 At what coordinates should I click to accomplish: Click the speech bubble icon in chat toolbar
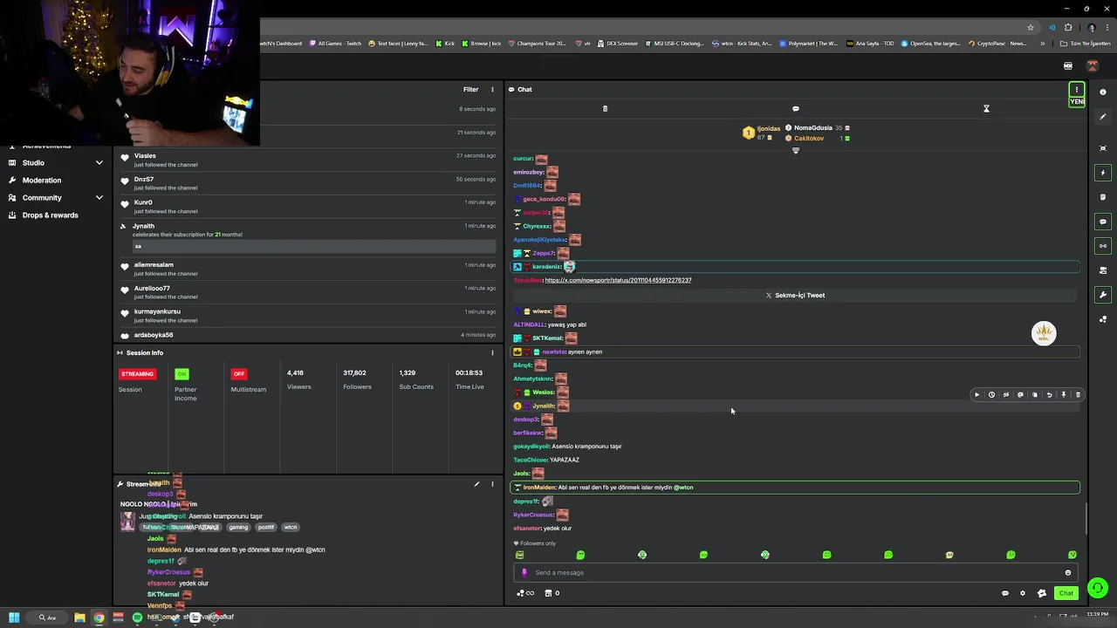pyautogui.click(x=796, y=109)
